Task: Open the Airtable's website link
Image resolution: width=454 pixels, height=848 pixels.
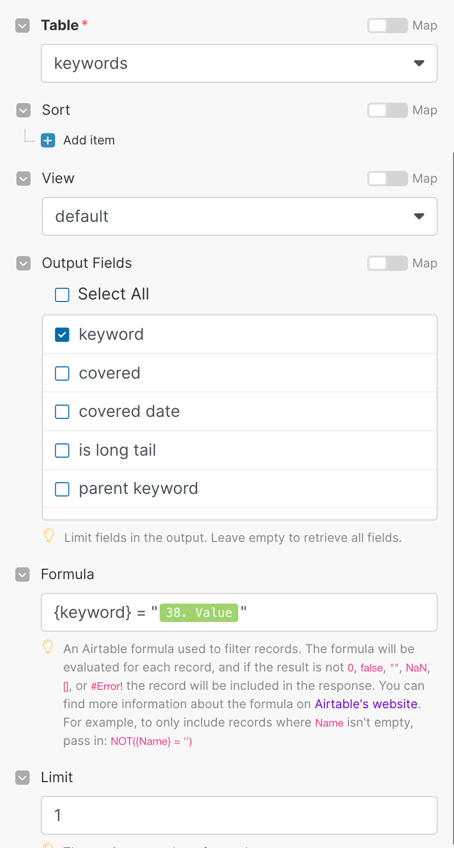Action: tap(366, 704)
